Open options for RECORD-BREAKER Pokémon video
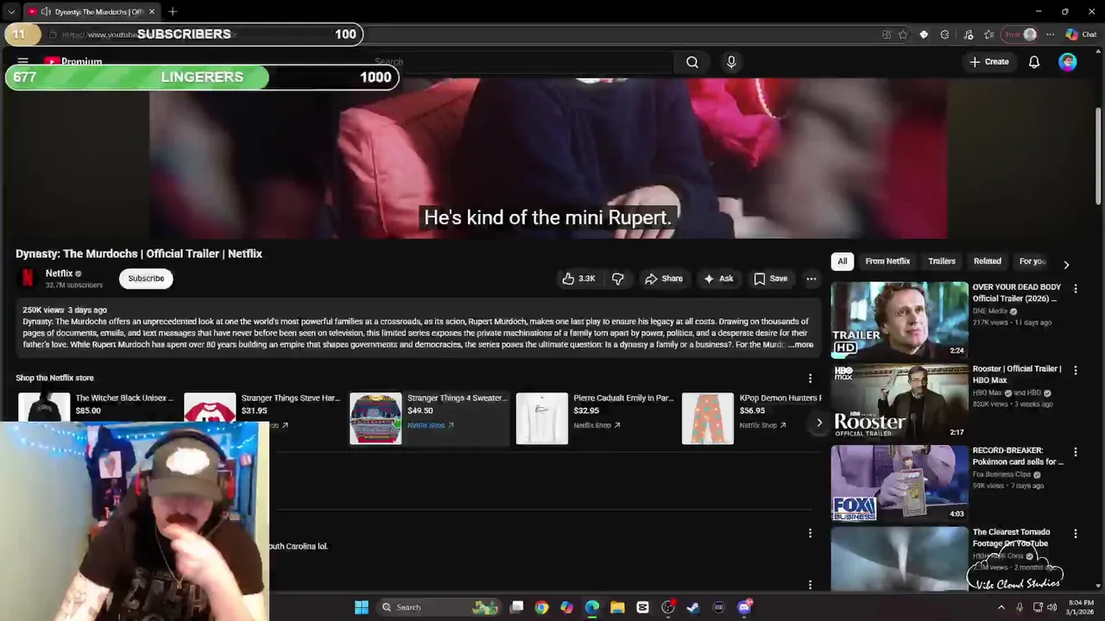1105x621 pixels. pyautogui.click(x=1076, y=452)
